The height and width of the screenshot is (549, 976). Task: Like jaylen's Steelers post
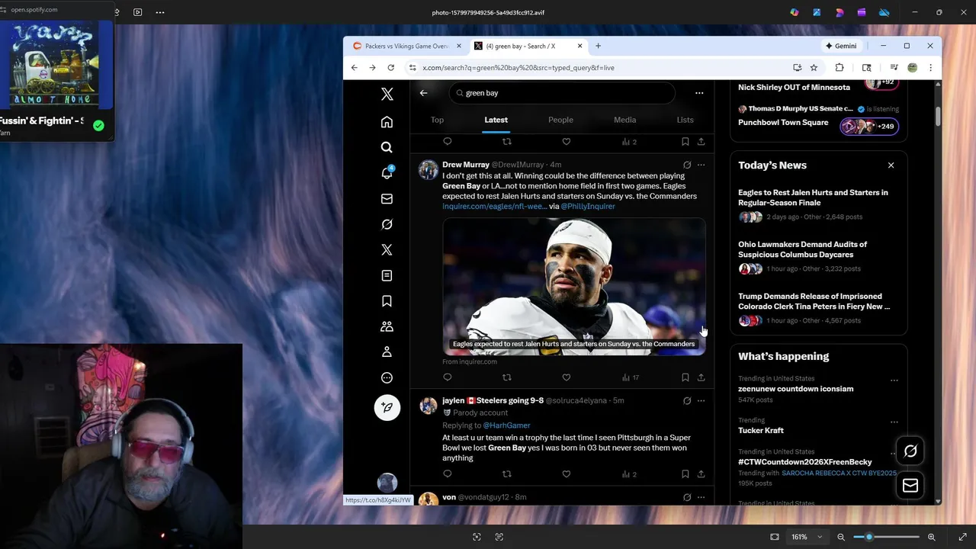point(566,474)
